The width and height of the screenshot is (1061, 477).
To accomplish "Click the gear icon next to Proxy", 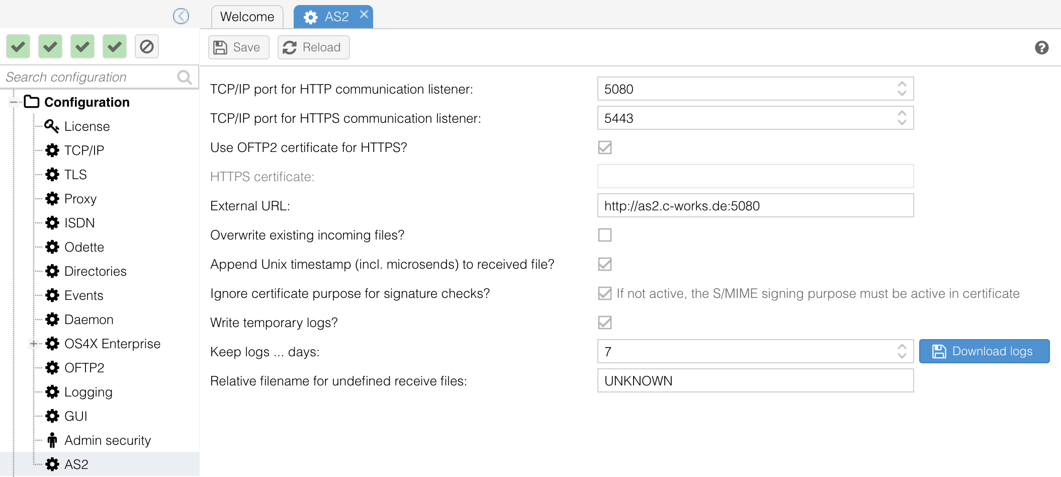I will coord(52,199).
